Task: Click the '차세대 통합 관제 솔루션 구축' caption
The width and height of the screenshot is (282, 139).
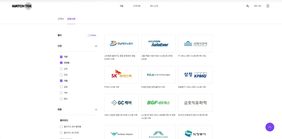Action: pyautogui.click(x=153, y=87)
